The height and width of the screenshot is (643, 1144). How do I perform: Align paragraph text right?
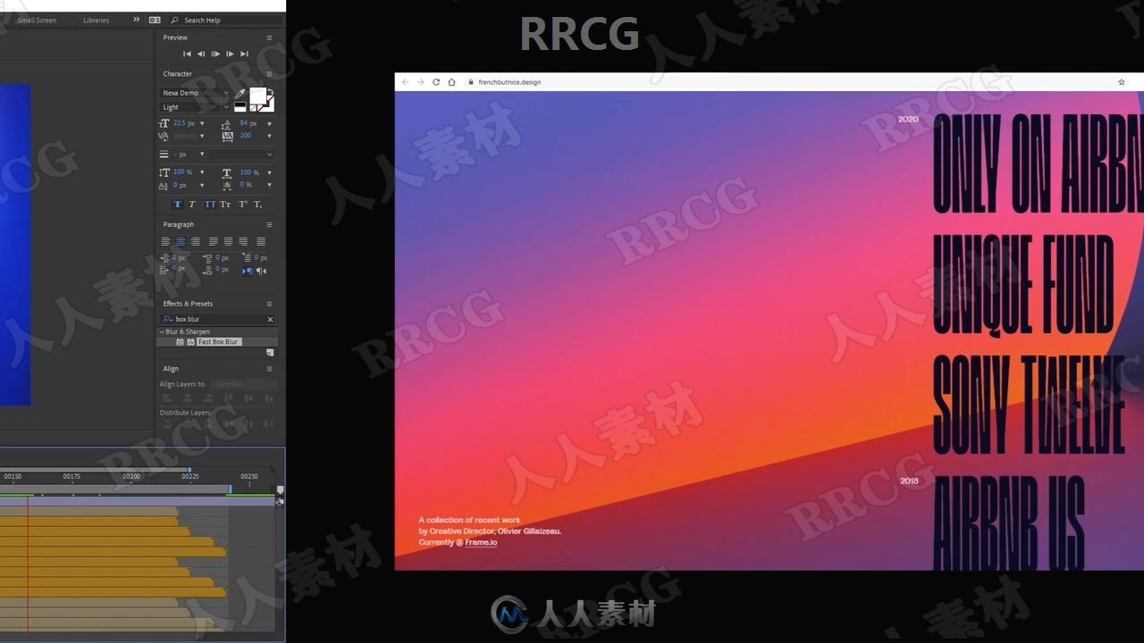click(195, 241)
